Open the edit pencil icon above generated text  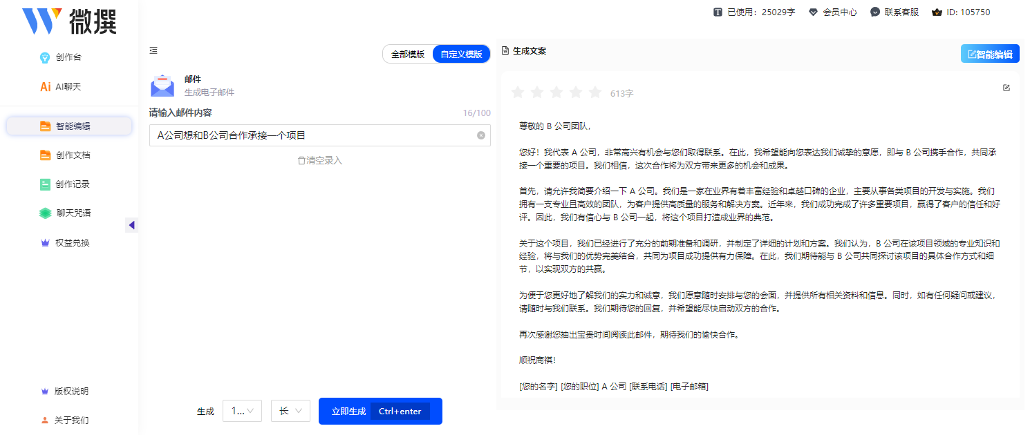(1006, 88)
